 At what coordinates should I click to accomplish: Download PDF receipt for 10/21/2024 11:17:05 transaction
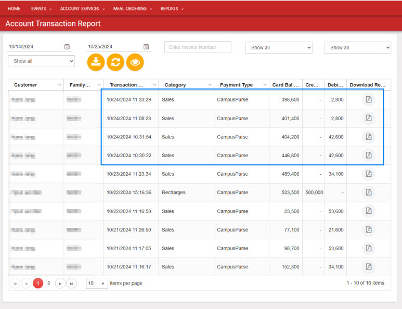[x=369, y=248]
